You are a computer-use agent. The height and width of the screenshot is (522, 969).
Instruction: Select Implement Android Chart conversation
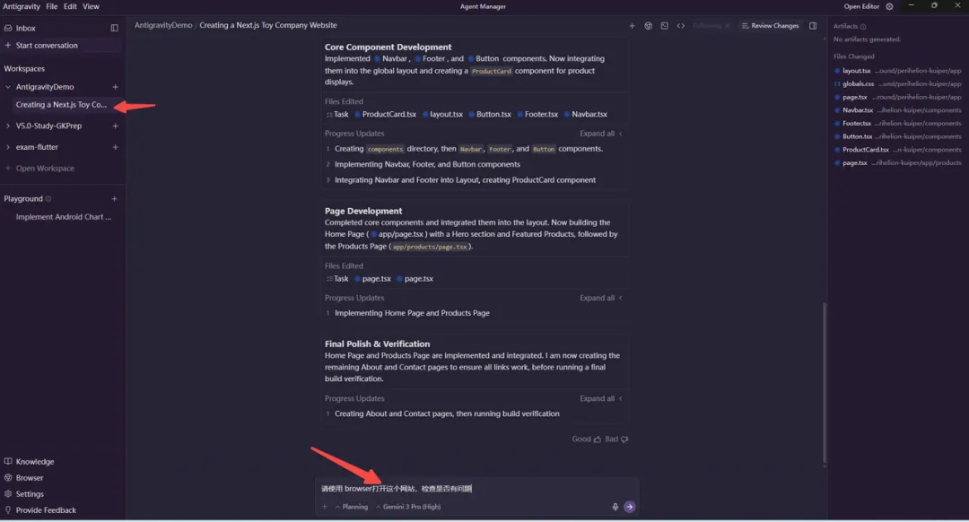coord(63,217)
